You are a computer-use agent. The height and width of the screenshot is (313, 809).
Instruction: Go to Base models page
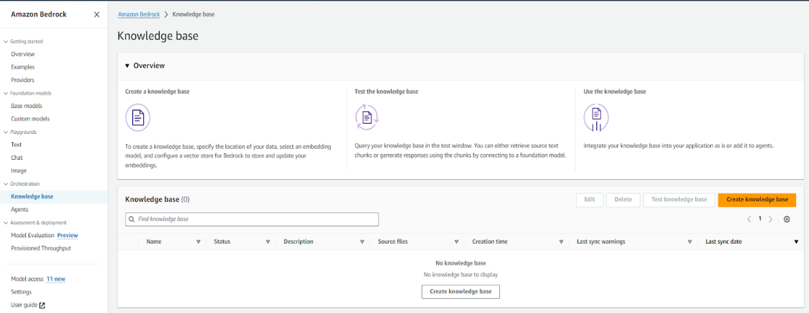click(27, 106)
